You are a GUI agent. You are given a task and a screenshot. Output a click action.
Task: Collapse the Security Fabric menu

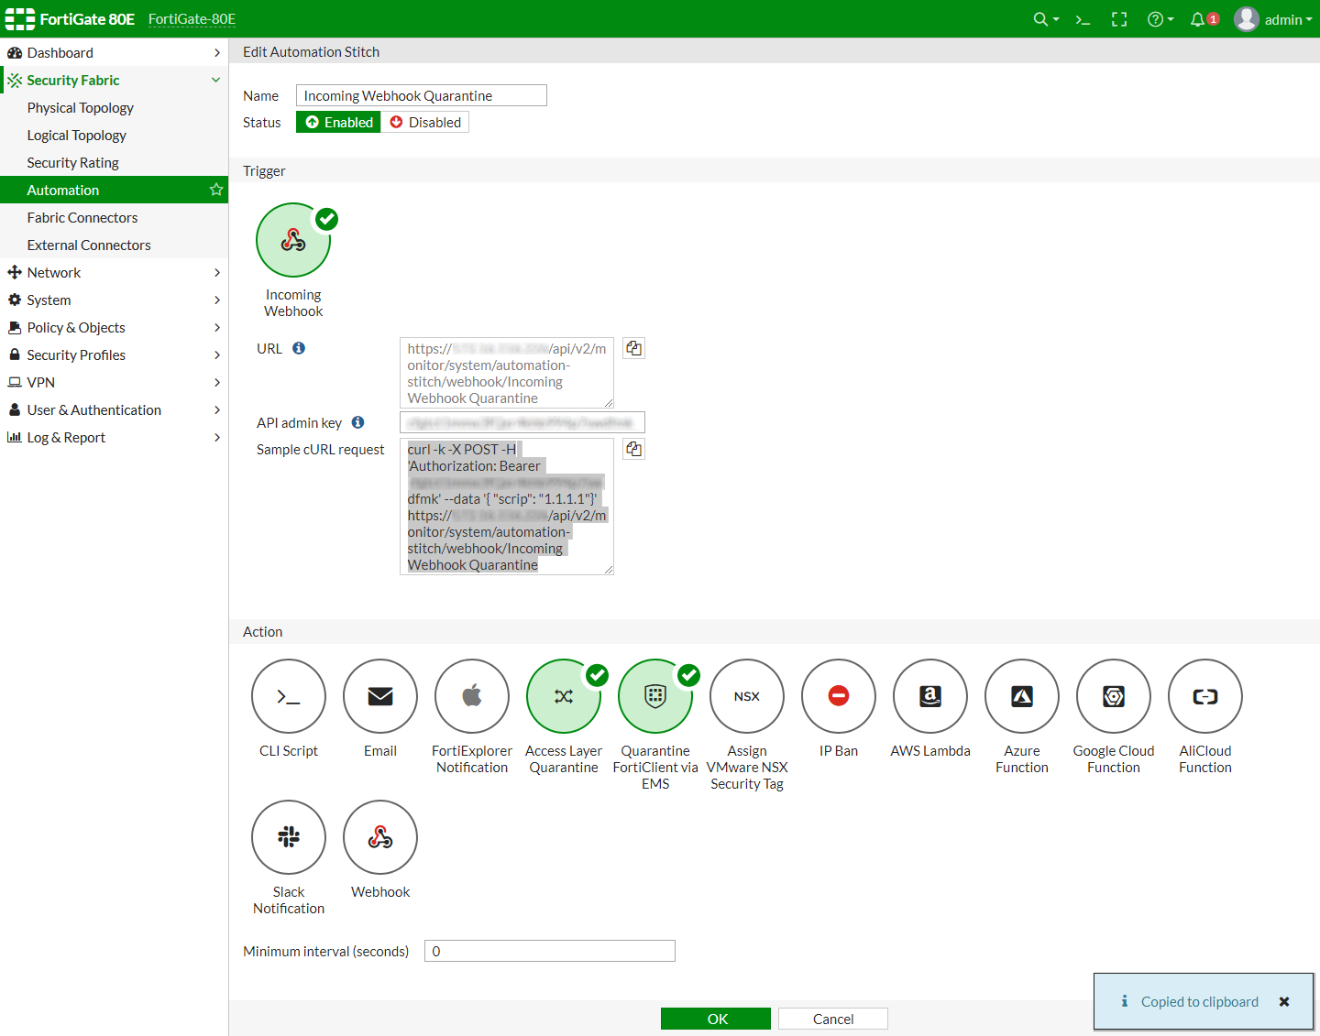[114, 80]
